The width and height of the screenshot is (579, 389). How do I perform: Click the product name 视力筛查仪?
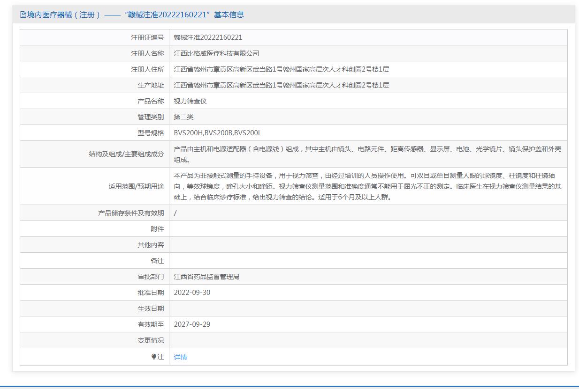click(190, 101)
